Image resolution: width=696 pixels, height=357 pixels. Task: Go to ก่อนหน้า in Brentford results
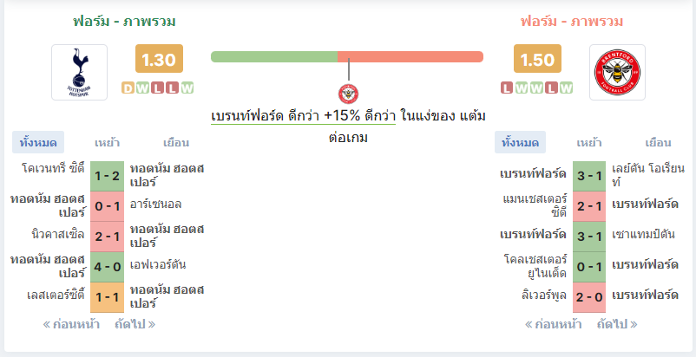(554, 324)
